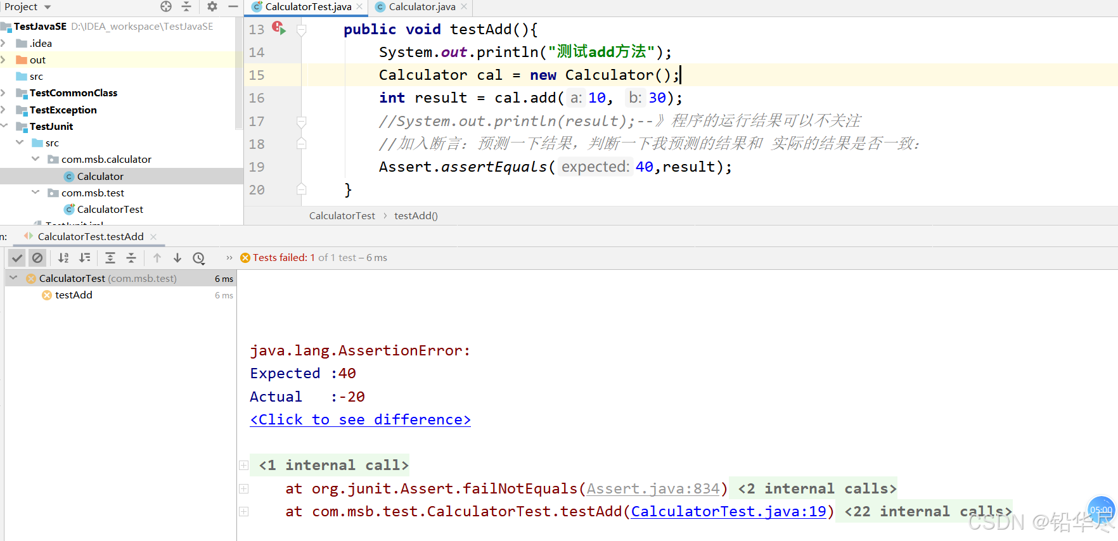
Task: Click the run test gutter icon on line 13
Action: 279,28
